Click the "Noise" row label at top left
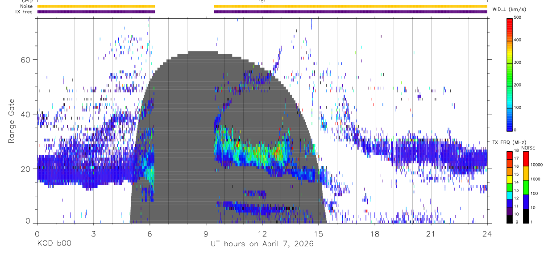This screenshot has height=253, width=548. pos(27,6)
